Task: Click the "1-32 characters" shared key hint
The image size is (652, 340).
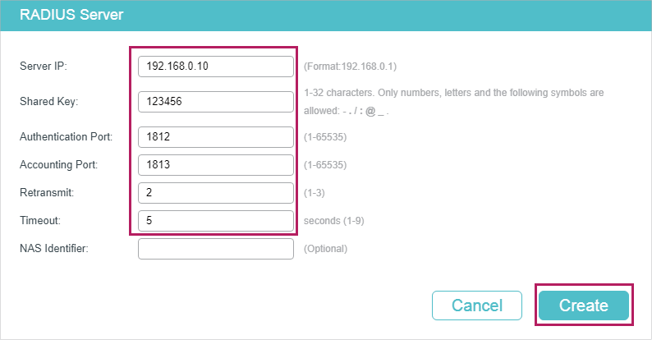Action: pyautogui.click(x=453, y=102)
